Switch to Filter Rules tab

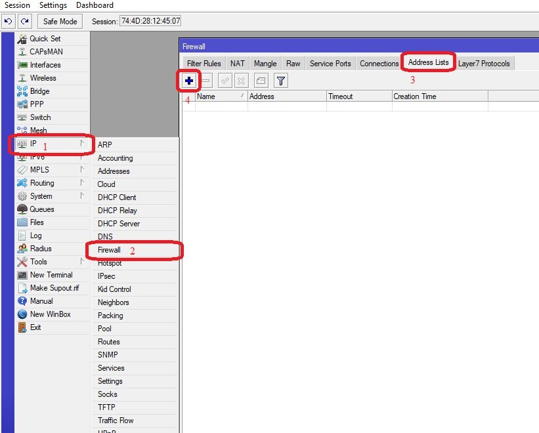click(x=204, y=64)
